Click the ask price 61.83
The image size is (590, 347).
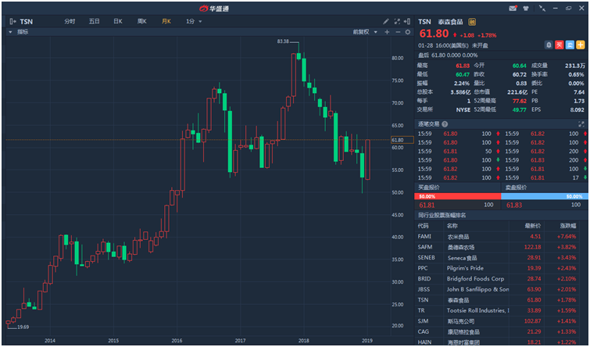click(514, 205)
